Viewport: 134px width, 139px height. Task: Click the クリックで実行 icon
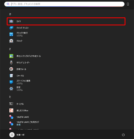pyautogui.click(x=11, y=34)
